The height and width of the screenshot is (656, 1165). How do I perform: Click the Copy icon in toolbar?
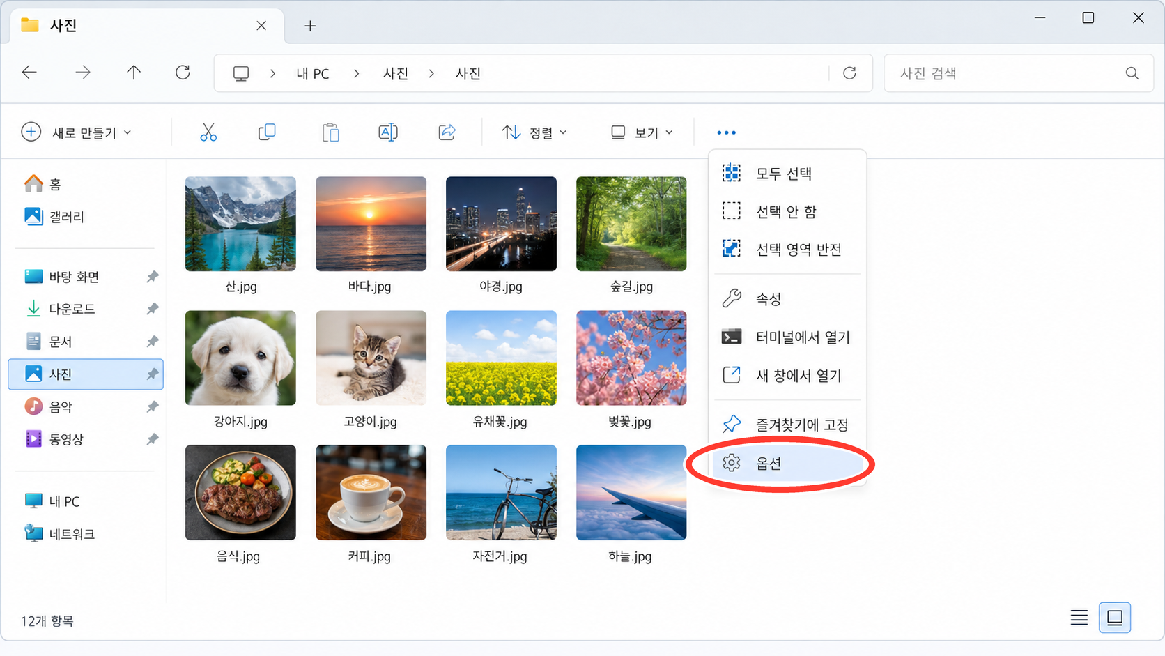point(267,132)
